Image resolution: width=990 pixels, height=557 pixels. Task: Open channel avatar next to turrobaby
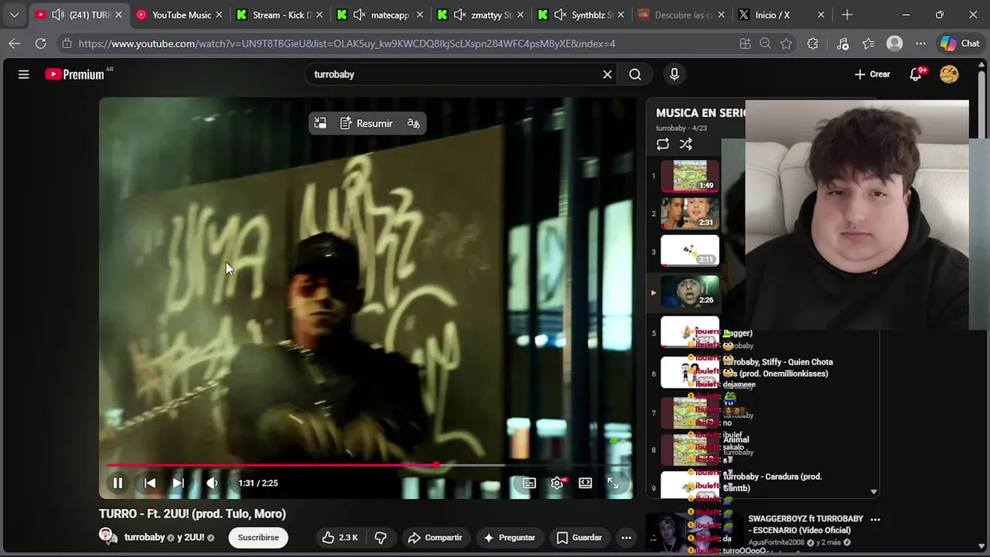[108, 535]
